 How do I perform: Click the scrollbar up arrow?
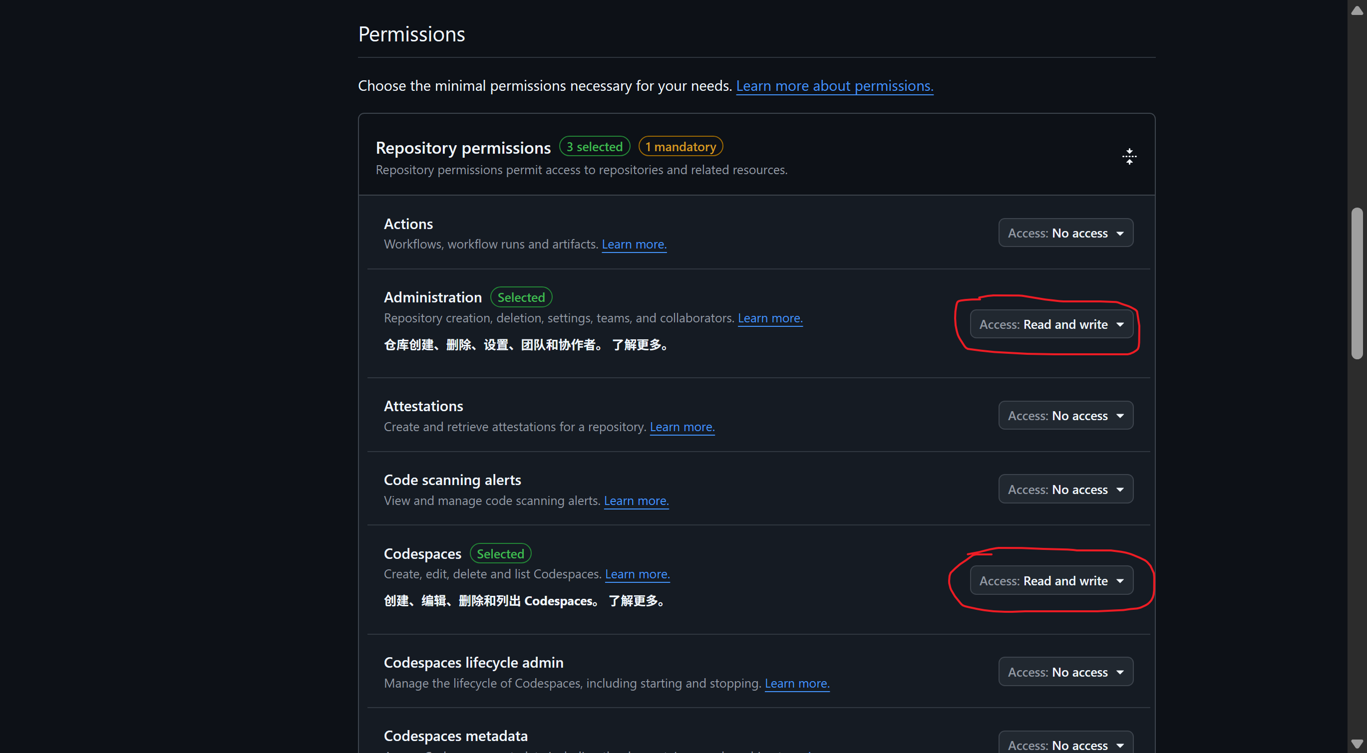click(1357, 10)
